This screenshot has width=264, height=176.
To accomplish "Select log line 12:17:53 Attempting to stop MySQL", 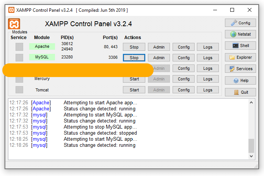I will coord(73,127).
